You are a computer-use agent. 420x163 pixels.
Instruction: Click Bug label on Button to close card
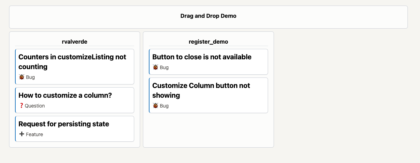[164, 67]
